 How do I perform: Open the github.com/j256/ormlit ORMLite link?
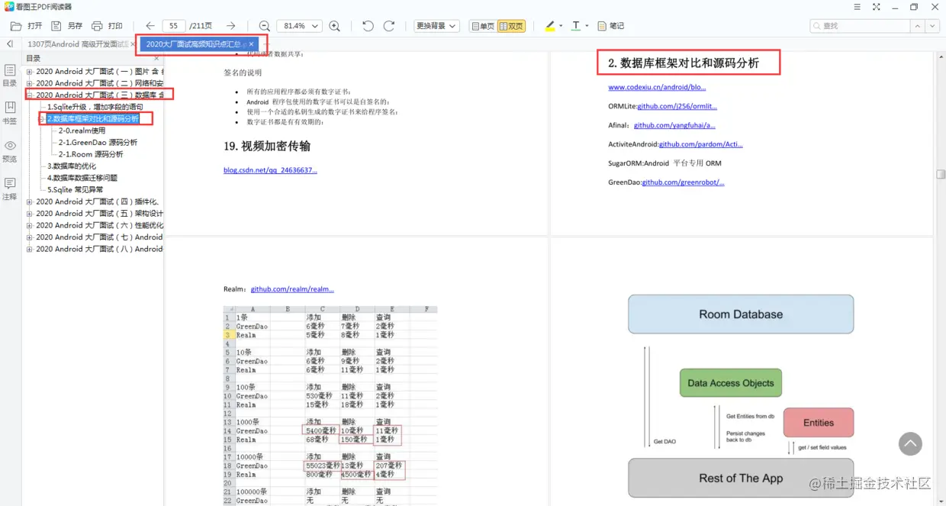pyautogui.click(x=677, y=106)
